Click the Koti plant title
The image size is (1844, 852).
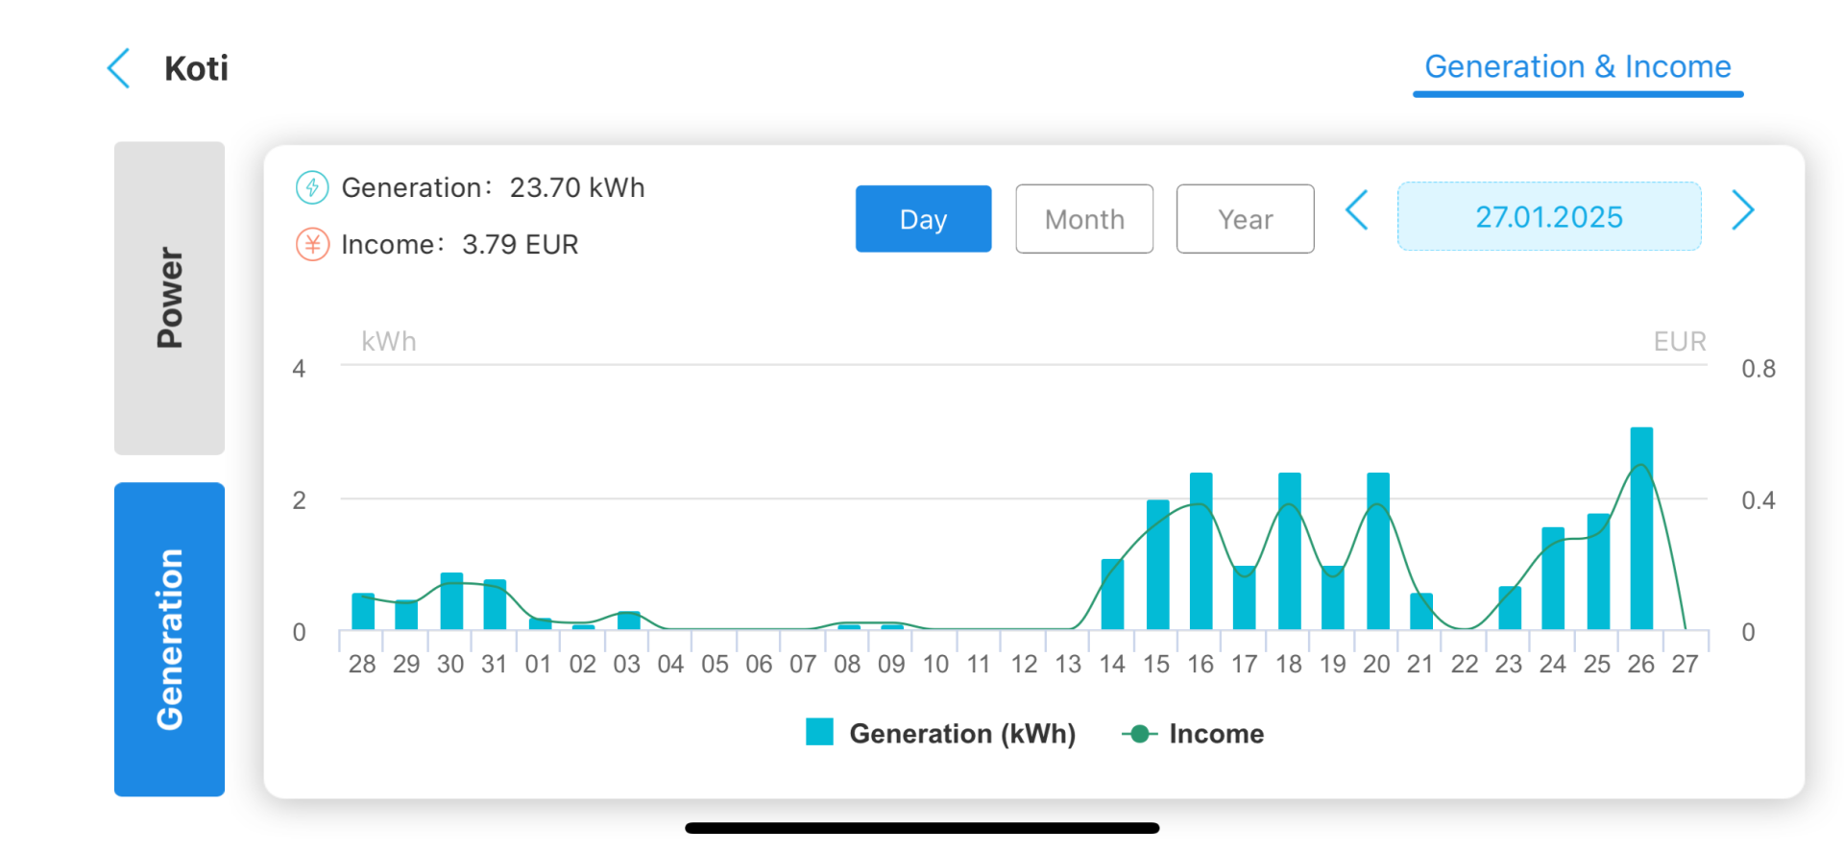pos(196,69)
